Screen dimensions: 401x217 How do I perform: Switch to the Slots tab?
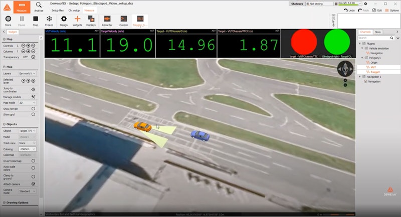(x=378, y=32)
